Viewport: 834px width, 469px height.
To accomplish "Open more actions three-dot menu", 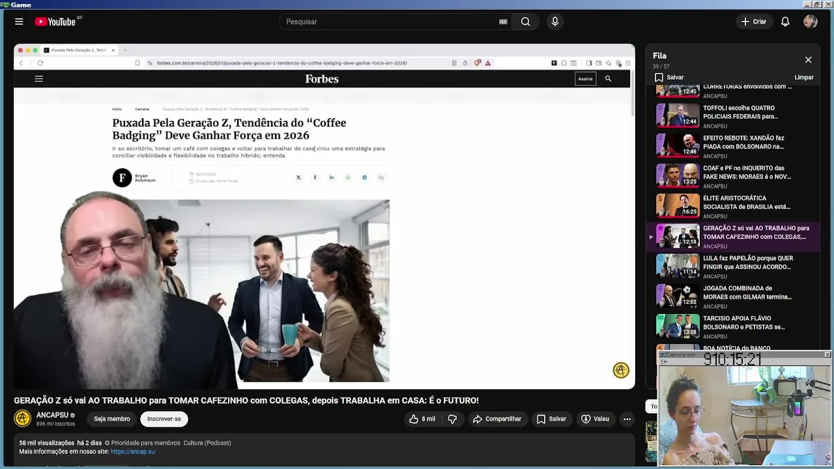I will pos(627,419).
